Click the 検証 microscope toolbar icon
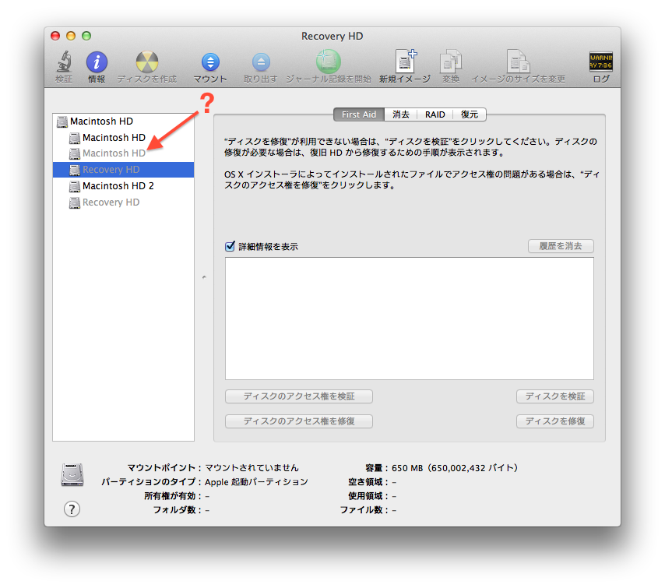The image size is (665, 588). (64, 62)
